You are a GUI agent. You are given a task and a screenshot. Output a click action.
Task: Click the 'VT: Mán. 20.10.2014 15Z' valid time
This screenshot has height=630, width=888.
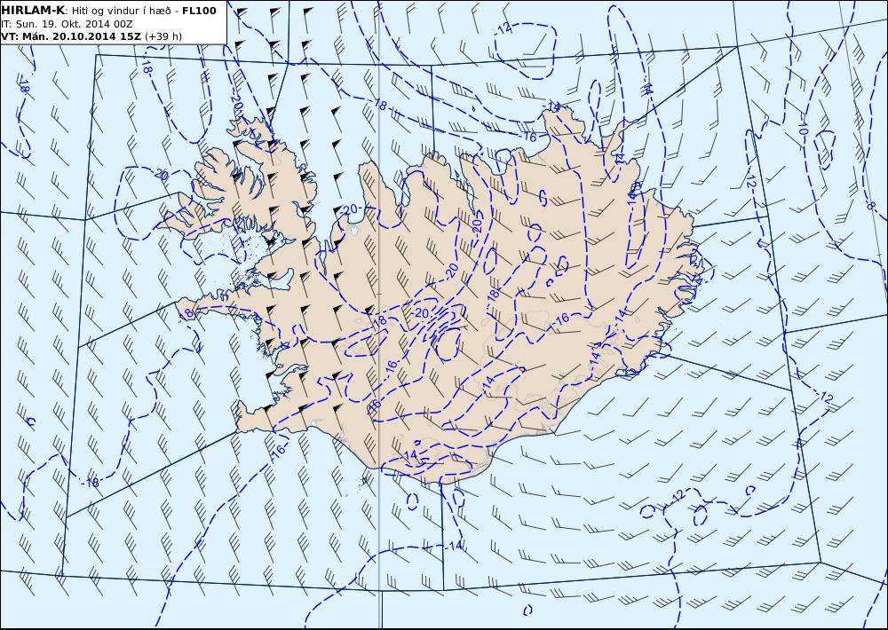72,36
